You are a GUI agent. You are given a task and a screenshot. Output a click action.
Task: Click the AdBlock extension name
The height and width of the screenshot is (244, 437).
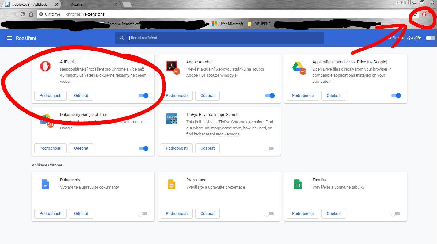coord(67,62)
